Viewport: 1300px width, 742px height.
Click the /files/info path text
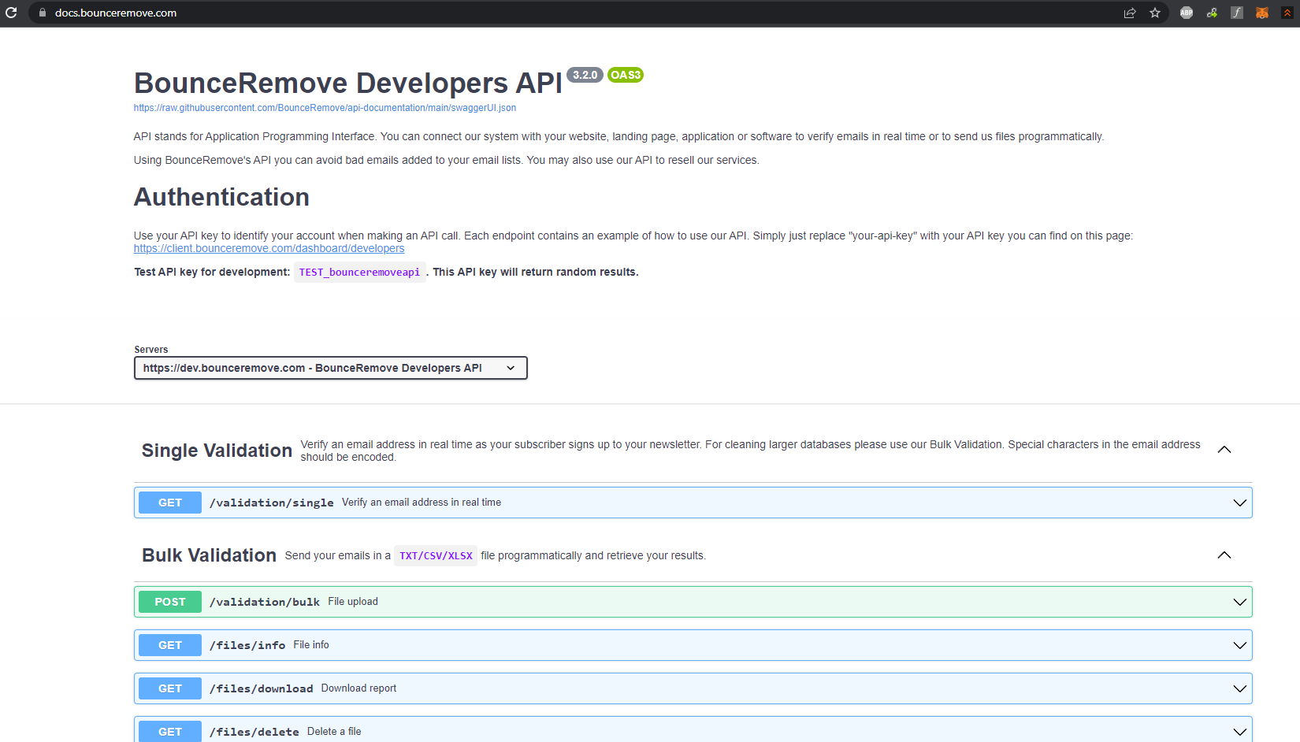pos(247,645)
